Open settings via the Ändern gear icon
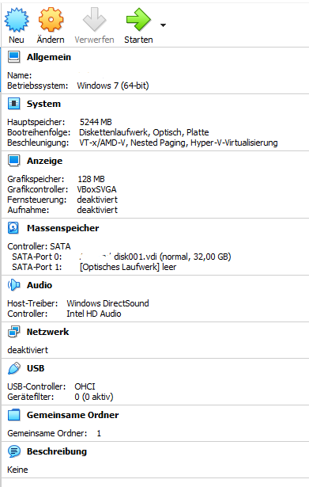Viewport: 309px width, 487px height. coord(51,20)
